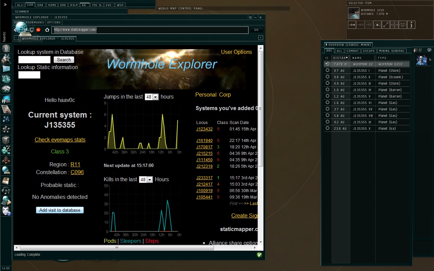
Task: Click the Keep at Range arrow icon
Action: [386, 25]
